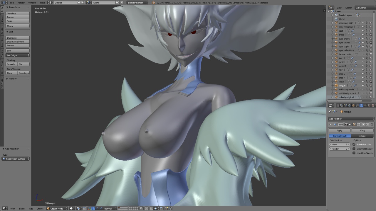
Task: Open the Render menu
Action: click(x=21, y=3)
